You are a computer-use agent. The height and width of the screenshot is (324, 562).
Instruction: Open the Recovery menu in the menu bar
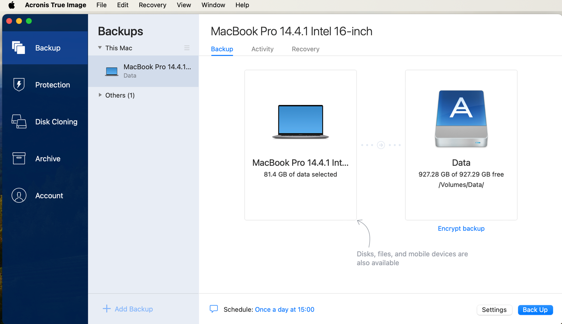pos(152,5)
